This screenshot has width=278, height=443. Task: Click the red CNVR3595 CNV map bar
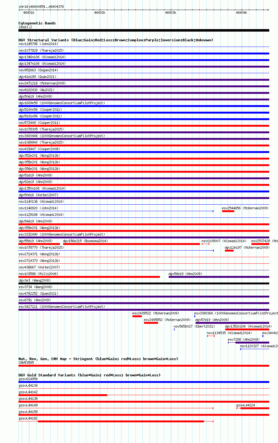144,366
